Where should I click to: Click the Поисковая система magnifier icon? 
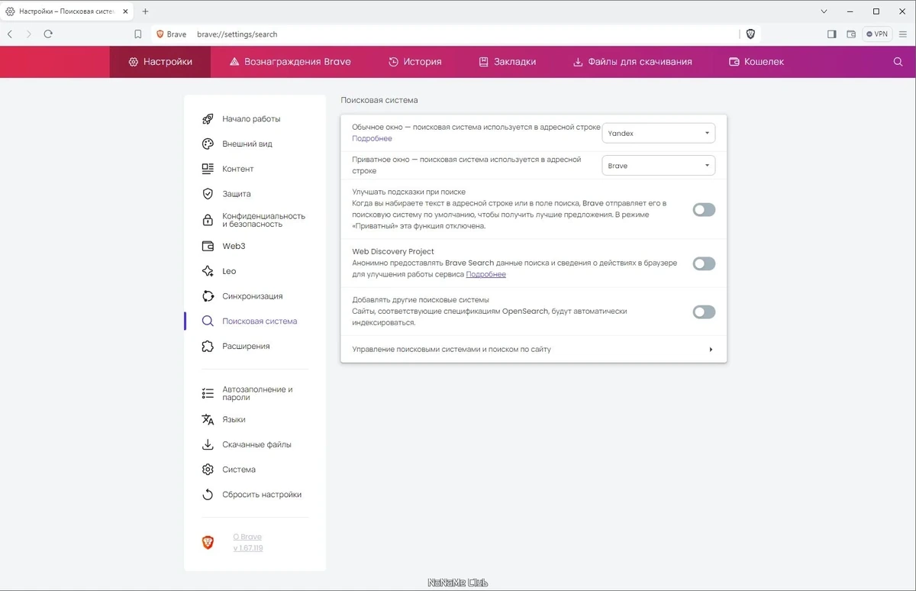click(208, 321)
